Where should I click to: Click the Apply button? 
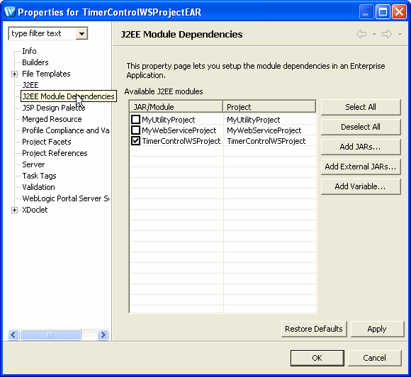[x=377, y=329]
